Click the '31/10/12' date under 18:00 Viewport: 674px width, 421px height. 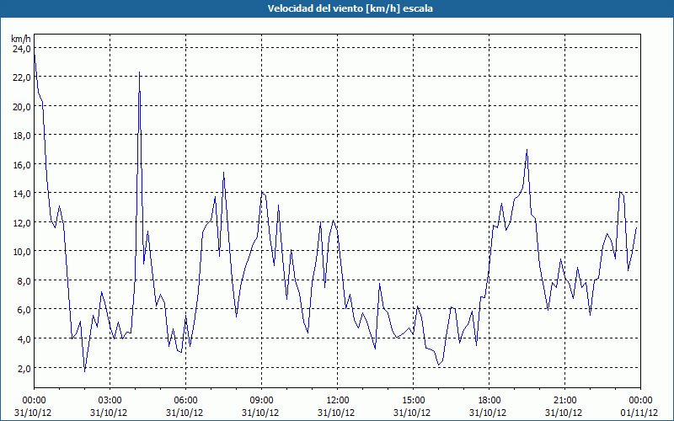click(x=489, y=413)
